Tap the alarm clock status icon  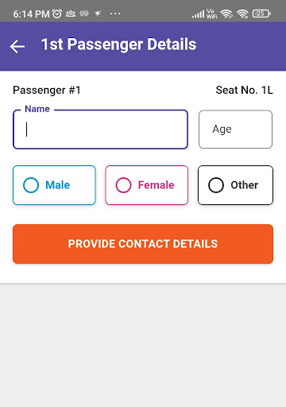pos(57,14)
